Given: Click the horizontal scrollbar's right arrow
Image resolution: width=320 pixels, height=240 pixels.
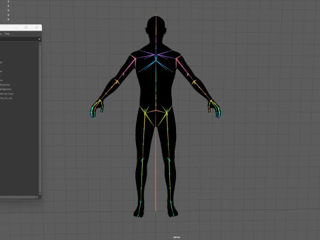Looking at the screenshot, I should 37,197.
